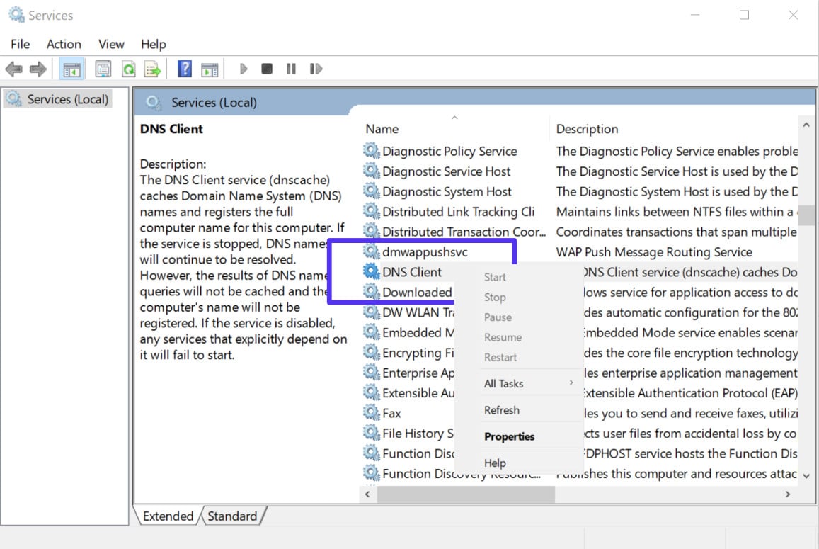Stop the service using the square toolbar icon

click(266, 68)
